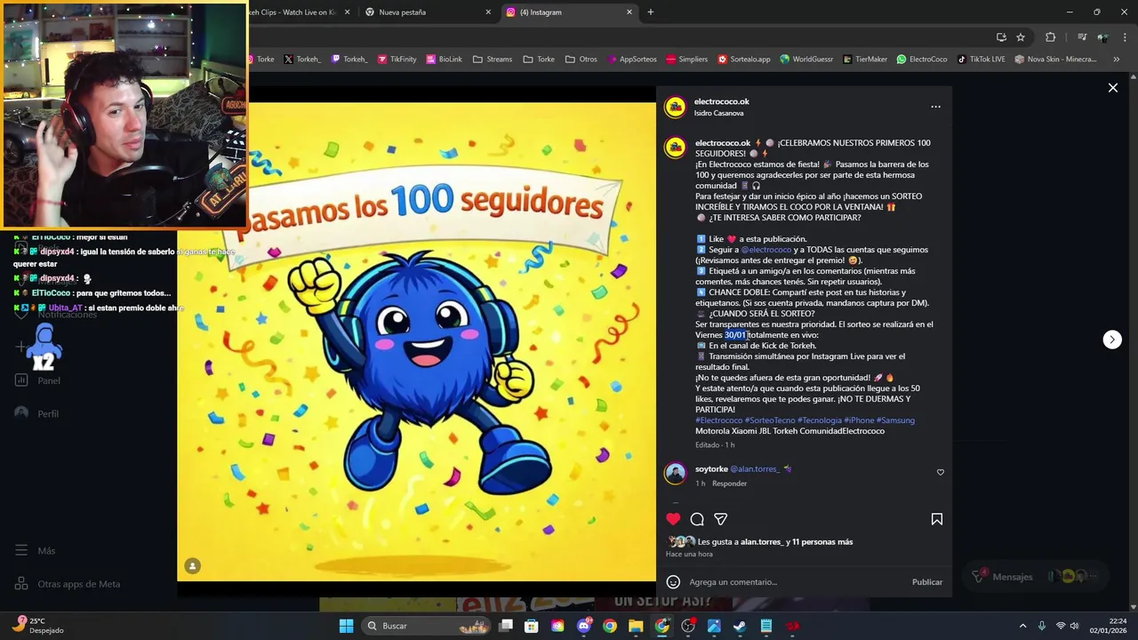The height and width of the screenshot is (640, 1138).
Task: Go to next post with arrow
Action: pyautogui.click(x=1112, y=340)
